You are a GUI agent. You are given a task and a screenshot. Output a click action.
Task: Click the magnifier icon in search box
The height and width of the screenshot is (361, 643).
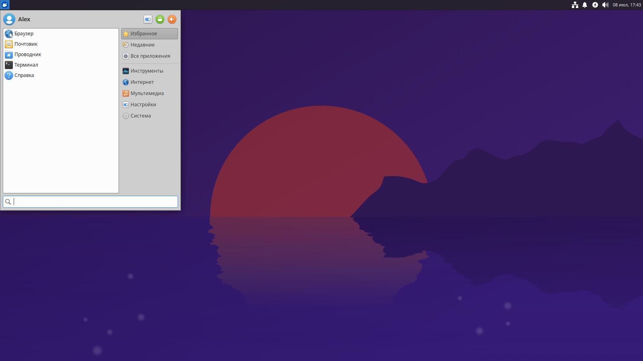pyautogui.click(x=8, y=202)
